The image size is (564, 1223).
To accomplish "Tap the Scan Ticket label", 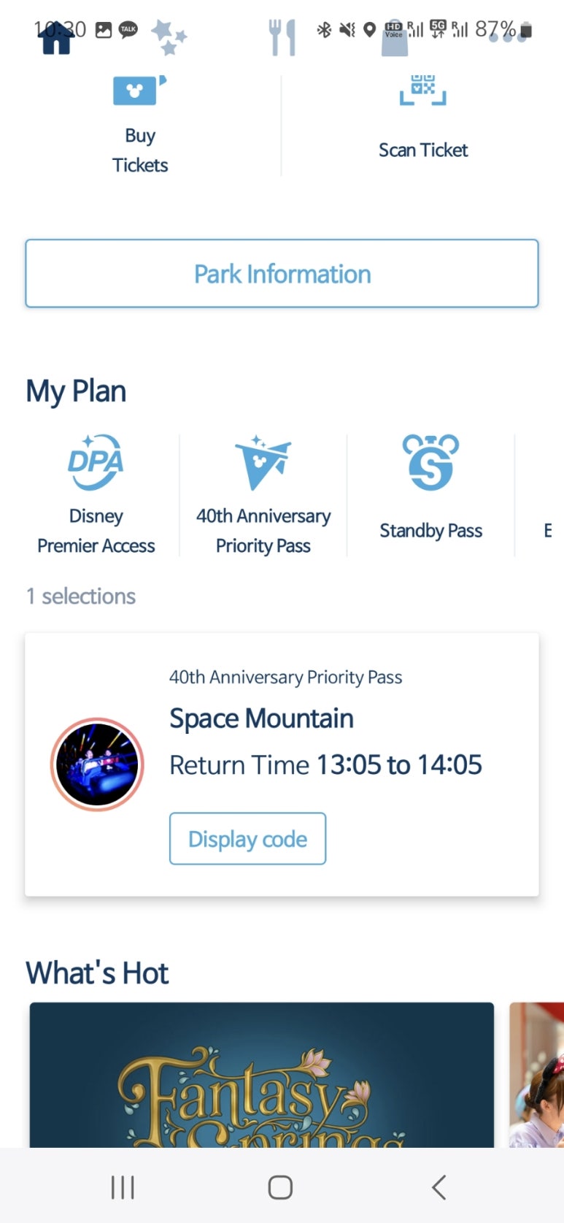I will click(423, 150).
